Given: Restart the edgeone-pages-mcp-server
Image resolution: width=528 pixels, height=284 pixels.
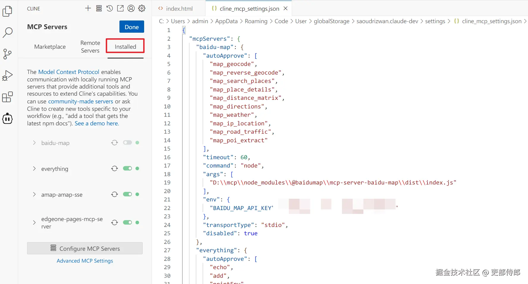Looking at the screenshot, I should coord(114,223).
